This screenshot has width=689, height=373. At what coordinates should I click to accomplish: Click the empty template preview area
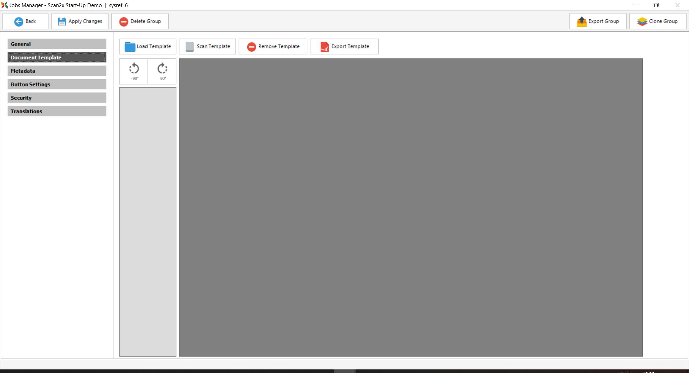[x=411, y=207]
